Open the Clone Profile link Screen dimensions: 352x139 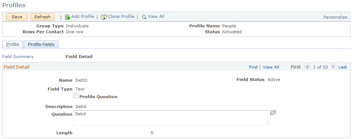pos(121,16)
